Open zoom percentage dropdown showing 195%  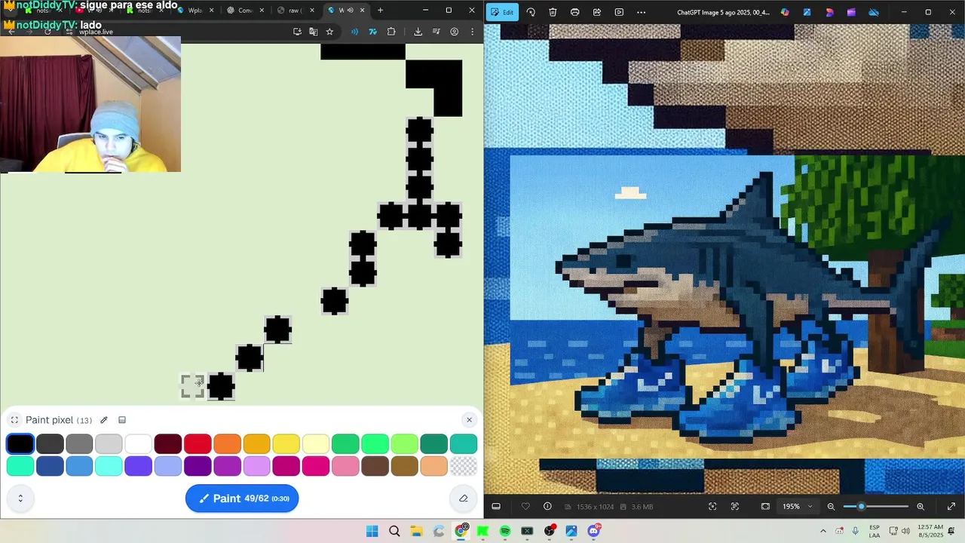[x=797, y=507]
